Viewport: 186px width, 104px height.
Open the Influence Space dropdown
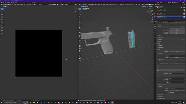pyautogui.click(x=177, y=78)
